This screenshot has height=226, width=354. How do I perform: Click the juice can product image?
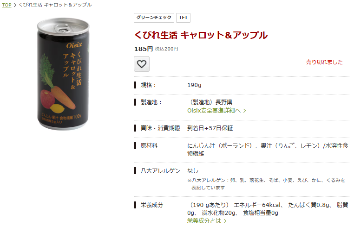(x=63, y=74)
